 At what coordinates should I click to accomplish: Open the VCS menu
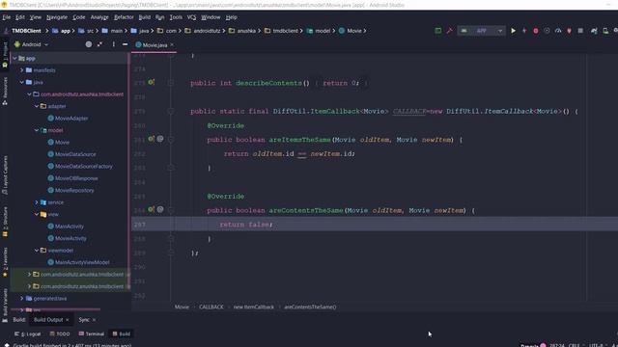[x=191, y=17]
